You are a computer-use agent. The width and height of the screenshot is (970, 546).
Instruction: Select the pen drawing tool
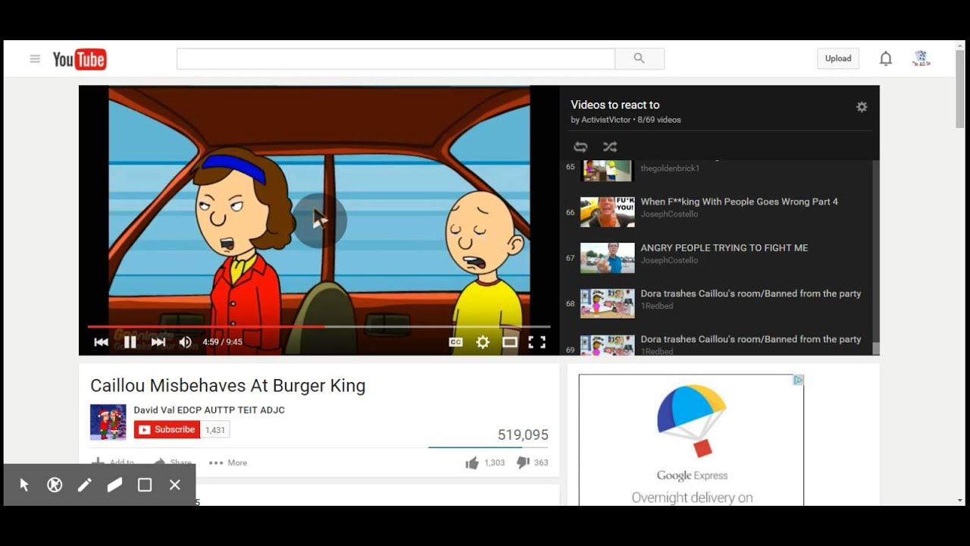(x=84, y=485)
